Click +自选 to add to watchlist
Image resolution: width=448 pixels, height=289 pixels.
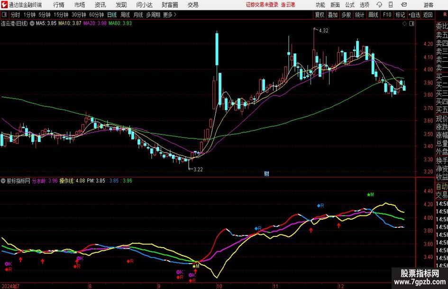(x=414, y=15)
